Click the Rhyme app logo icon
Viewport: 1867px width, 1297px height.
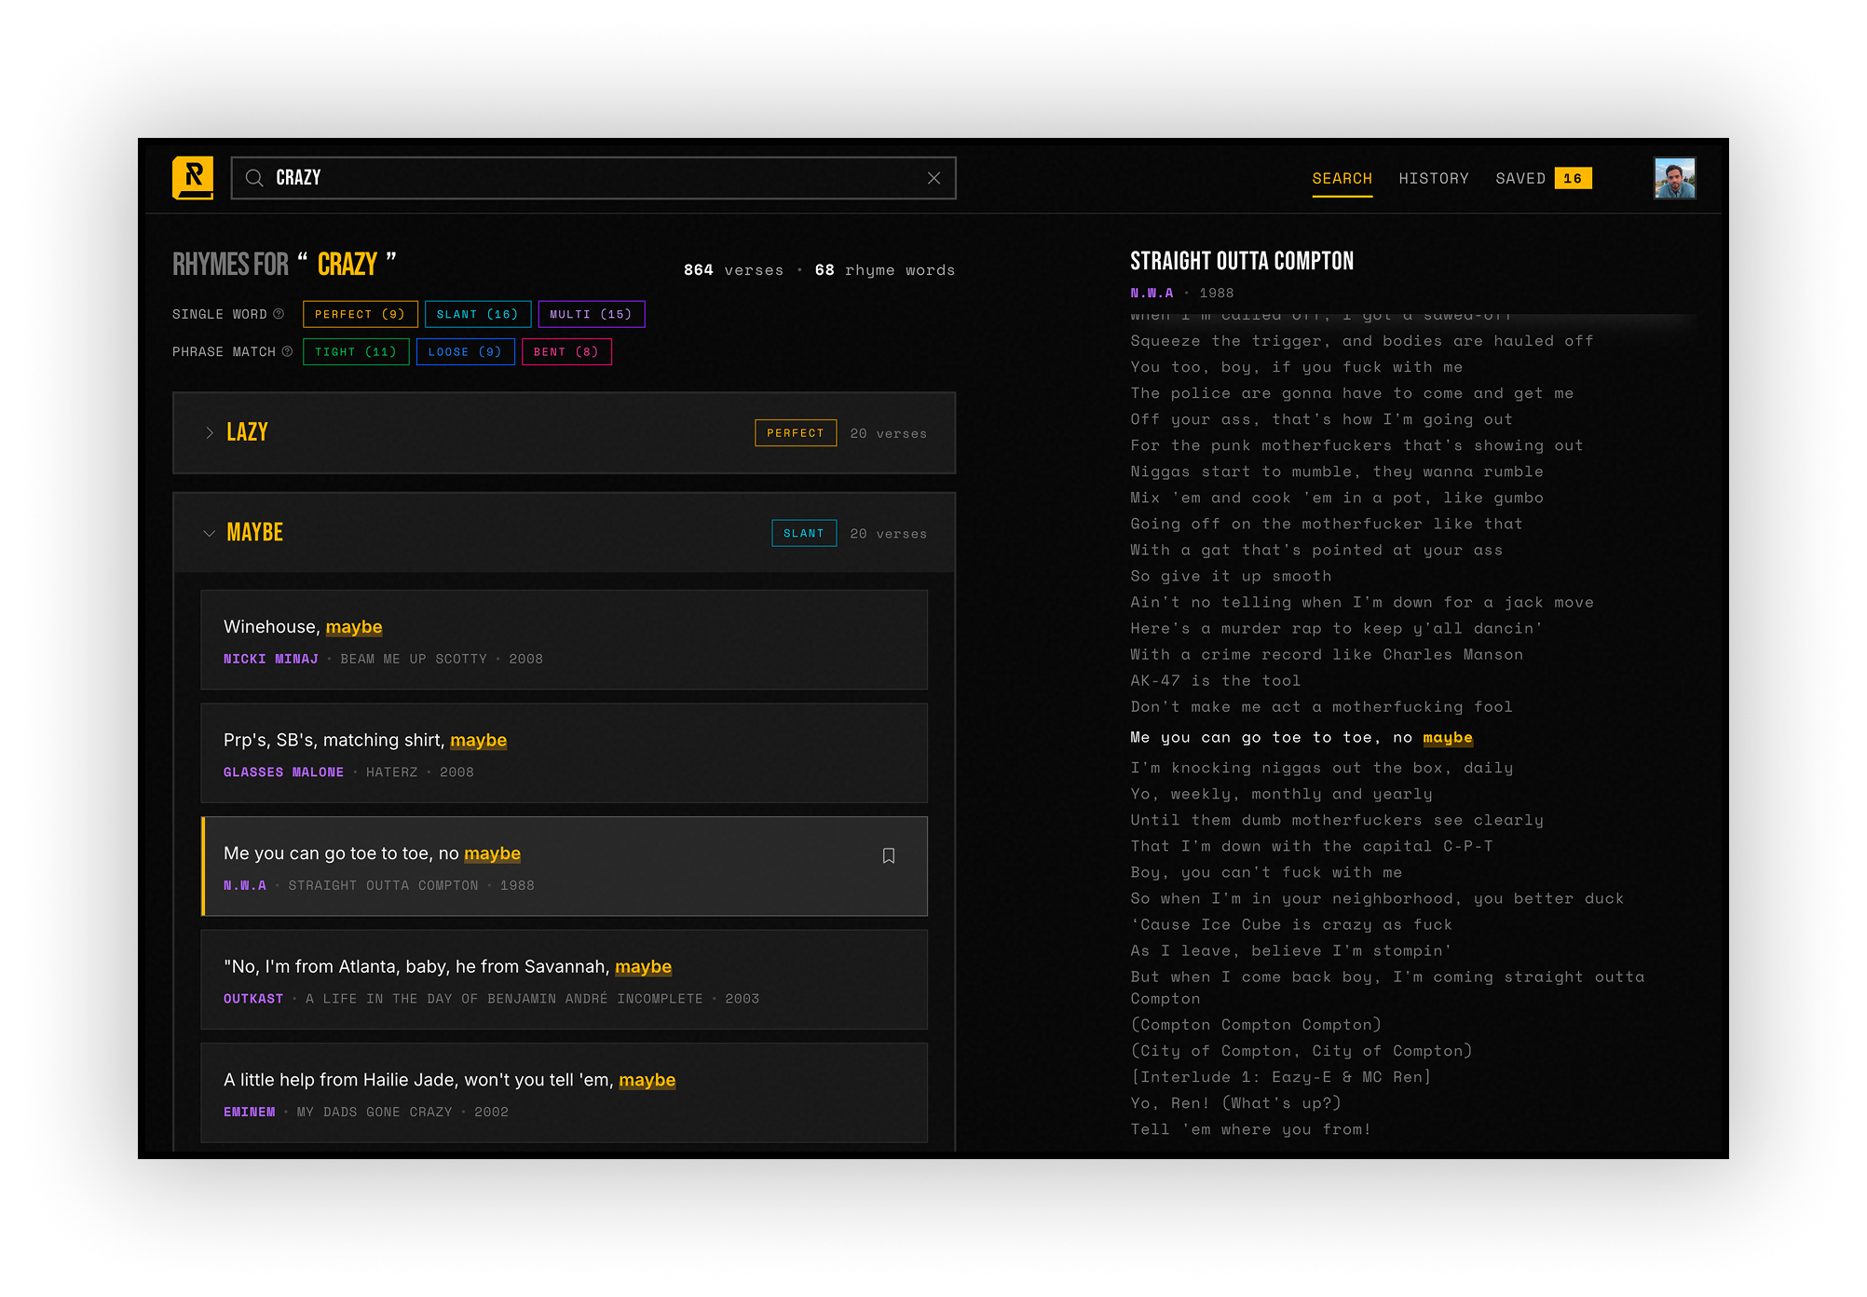(x=193, y=177)
